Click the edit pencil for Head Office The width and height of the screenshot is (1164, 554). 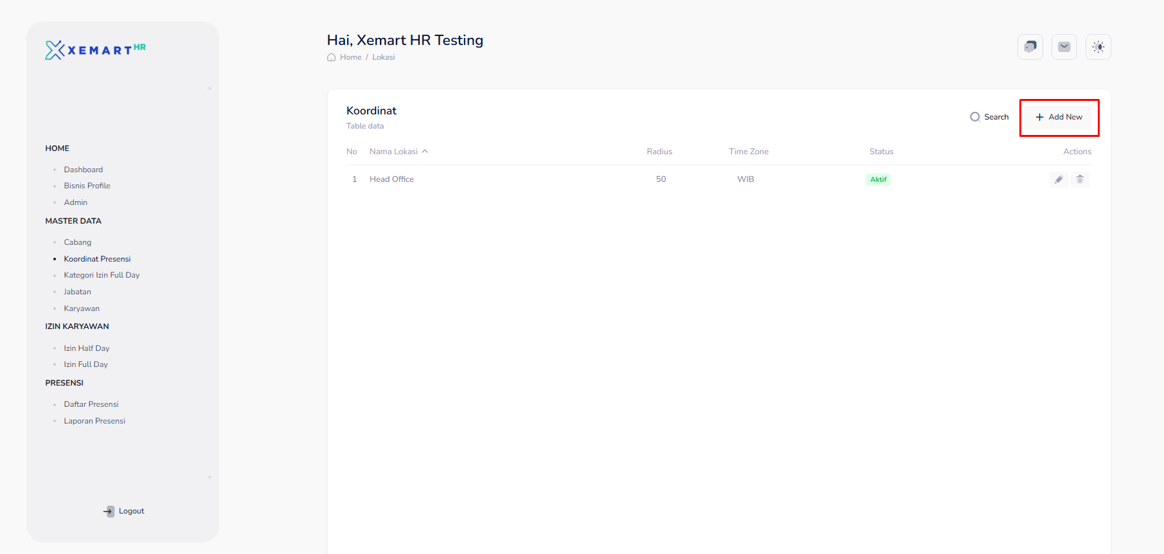[1059, 179]
